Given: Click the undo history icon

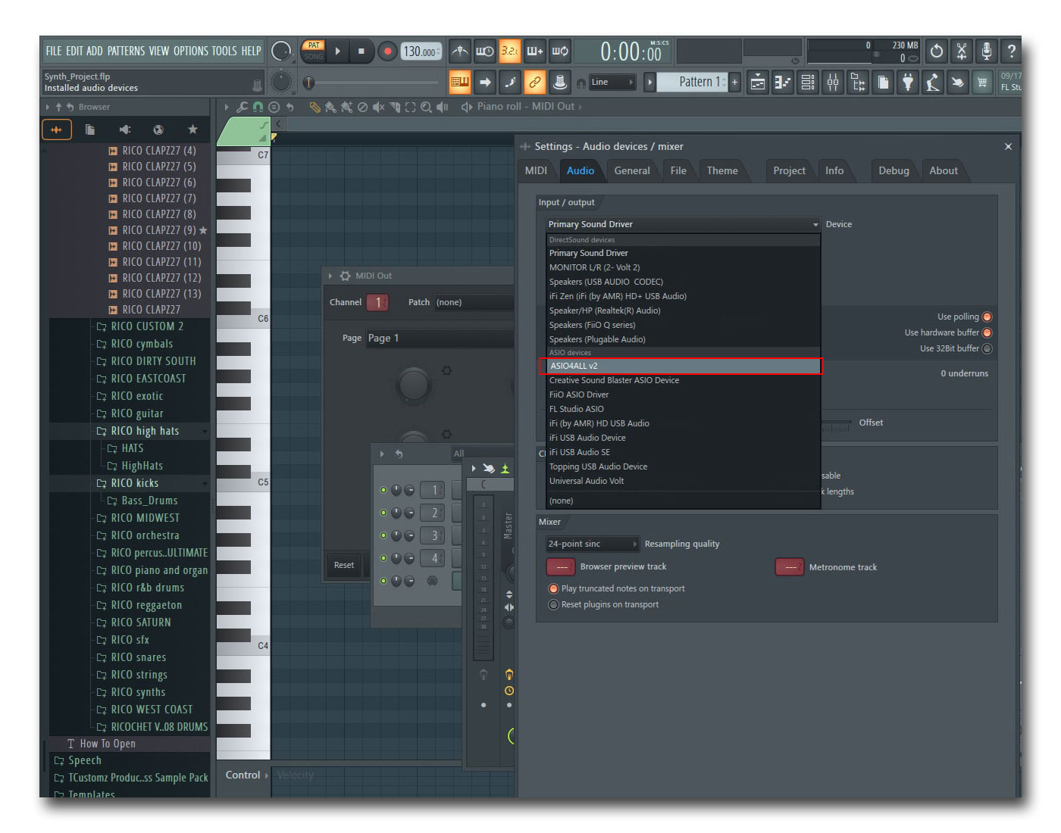Looking at the screenshot, I should pyautogui.click(x=937, y=51).
